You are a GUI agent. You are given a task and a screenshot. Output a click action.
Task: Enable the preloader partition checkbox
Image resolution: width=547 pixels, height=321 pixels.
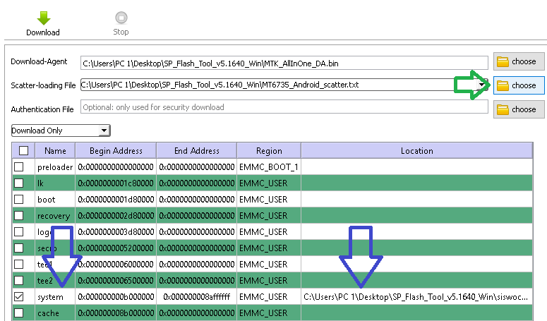pos(19,167)
